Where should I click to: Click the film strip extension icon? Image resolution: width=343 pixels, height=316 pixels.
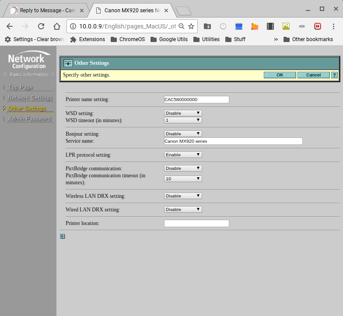click(270, 26)
